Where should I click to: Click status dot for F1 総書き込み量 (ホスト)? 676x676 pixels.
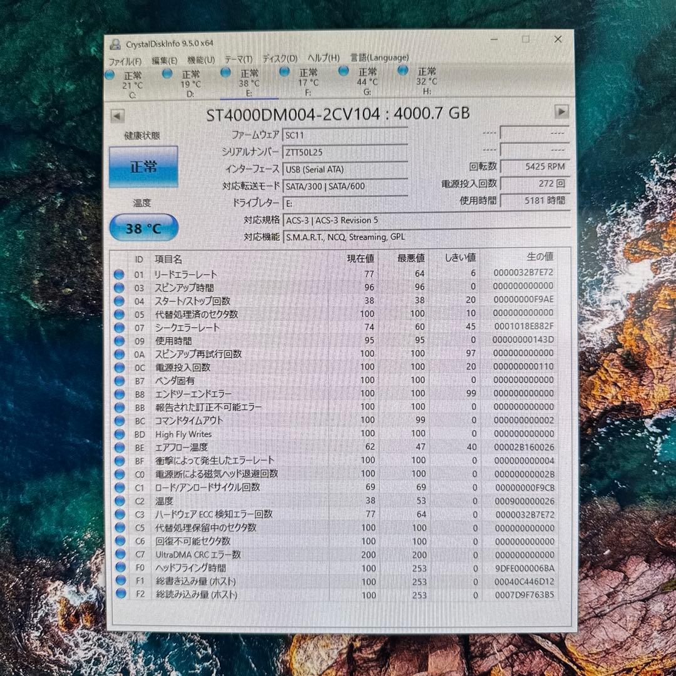tap(121, 581)
